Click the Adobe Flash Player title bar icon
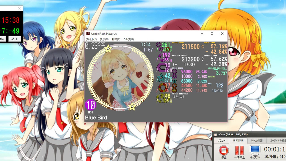The height and width of the screenshot is (161, 286). coord(88,34)
